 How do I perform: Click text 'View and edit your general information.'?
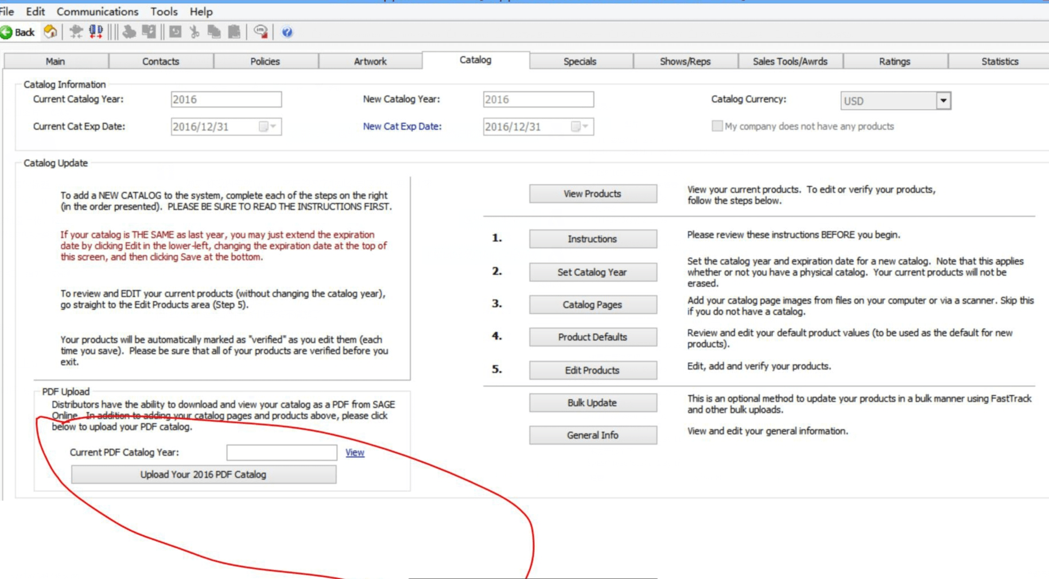[768, 431]
